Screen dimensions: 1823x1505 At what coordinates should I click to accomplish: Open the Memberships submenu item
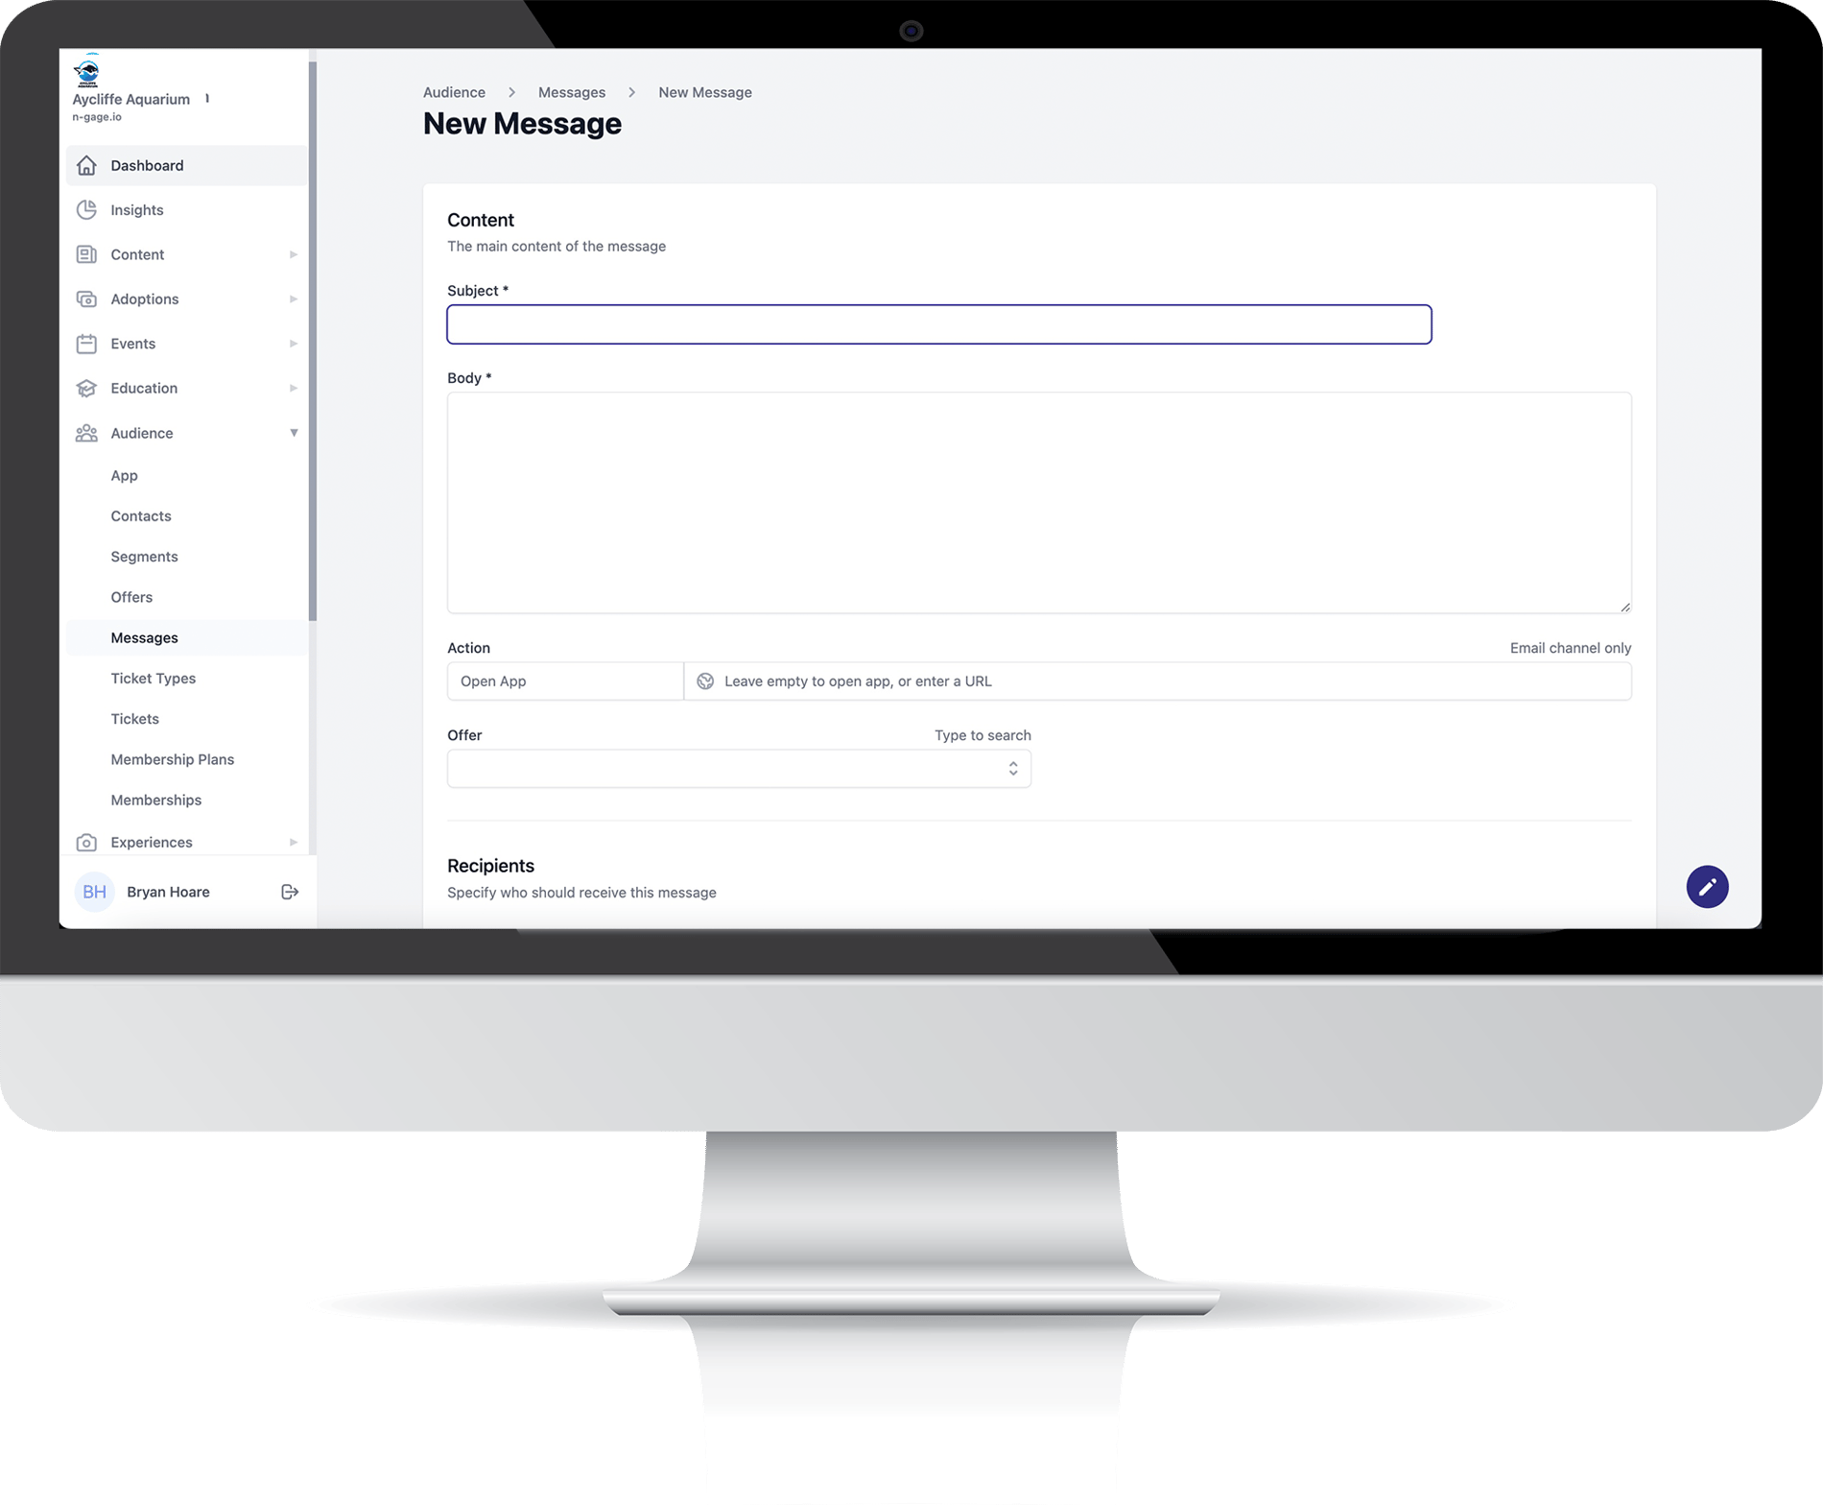(x=155, y=800)
